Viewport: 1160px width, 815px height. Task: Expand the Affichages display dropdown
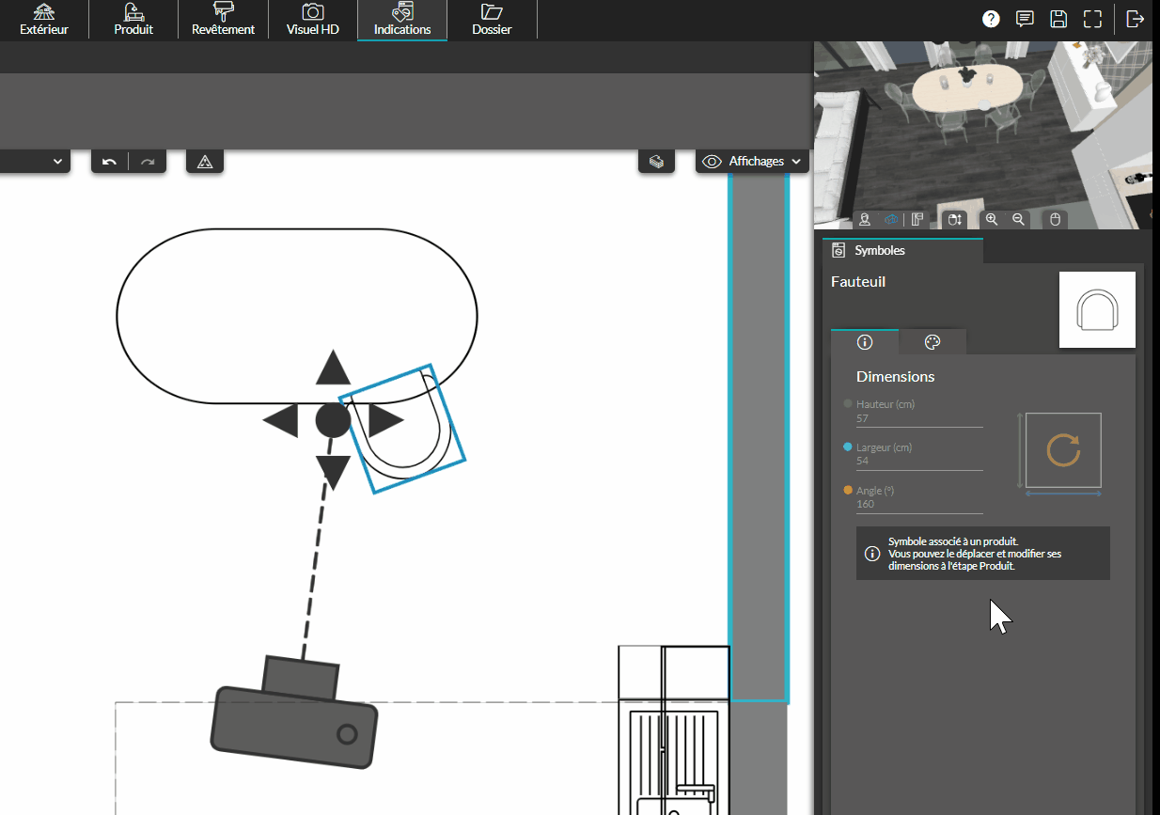tap(753, 162)
